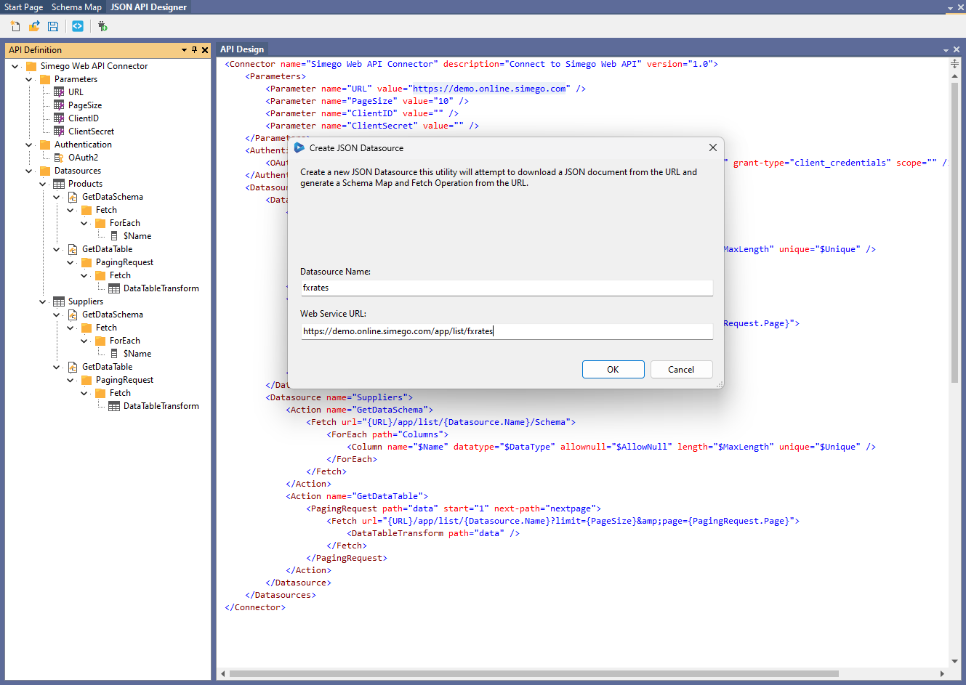966x685 pixels.
Task: Open the API Design pane dropdown arrow
Action: 946,50
